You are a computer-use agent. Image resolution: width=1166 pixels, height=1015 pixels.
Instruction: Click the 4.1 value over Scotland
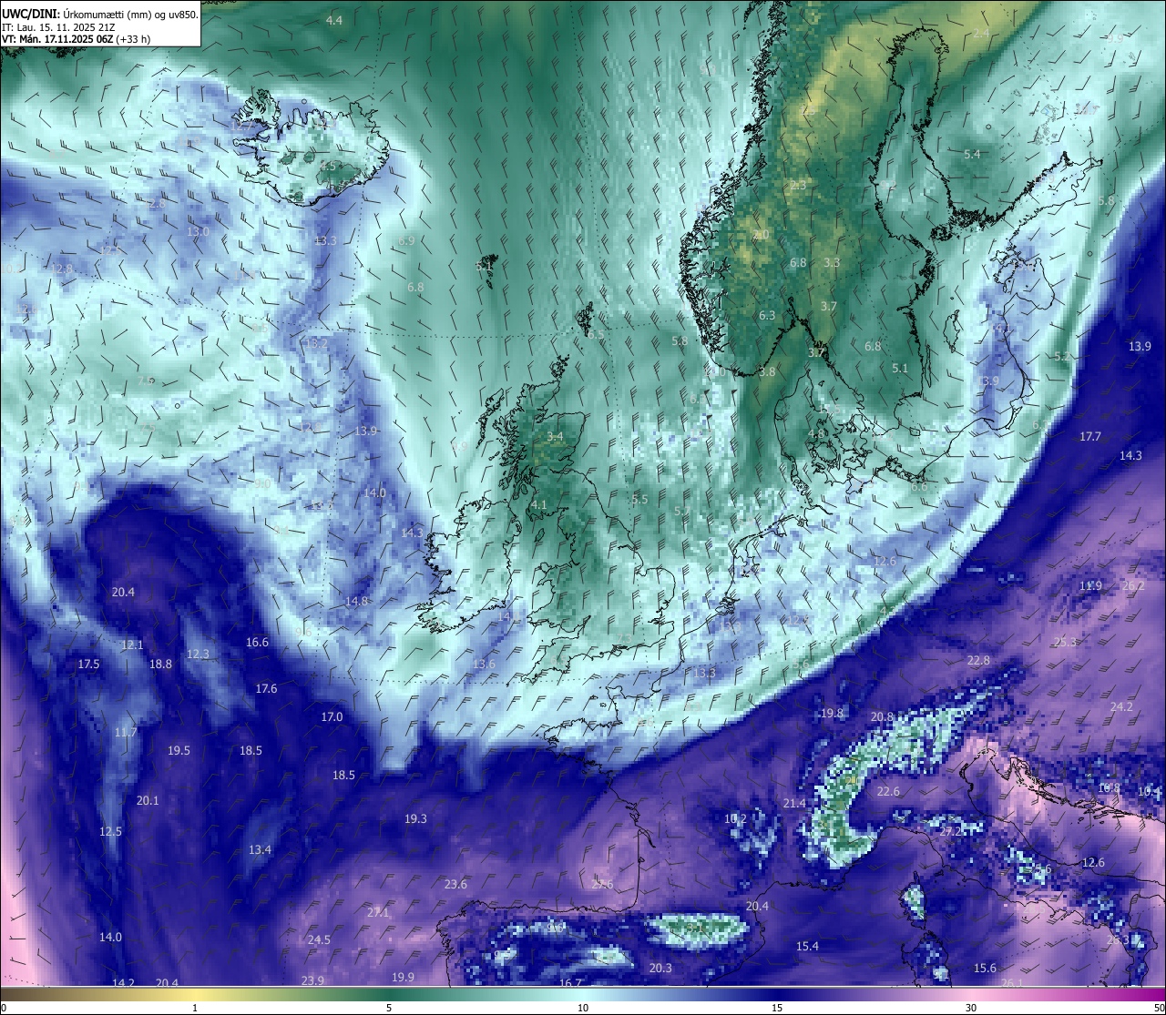(x=538, y=505)
